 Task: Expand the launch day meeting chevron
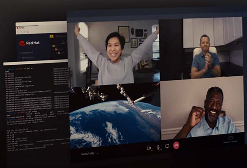point(98,153)
